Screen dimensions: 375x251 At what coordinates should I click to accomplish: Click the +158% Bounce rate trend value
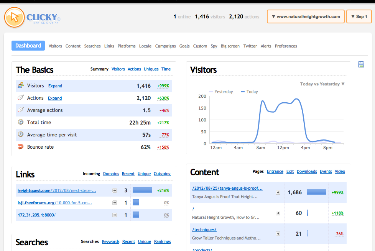163,147
